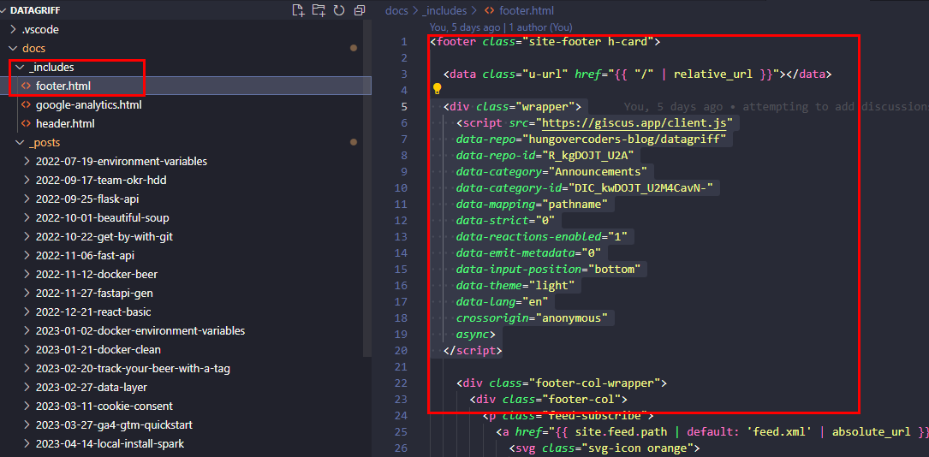Open the 2023-02-27-data-layer folder

pyautogui.click(x=92, y=388)
